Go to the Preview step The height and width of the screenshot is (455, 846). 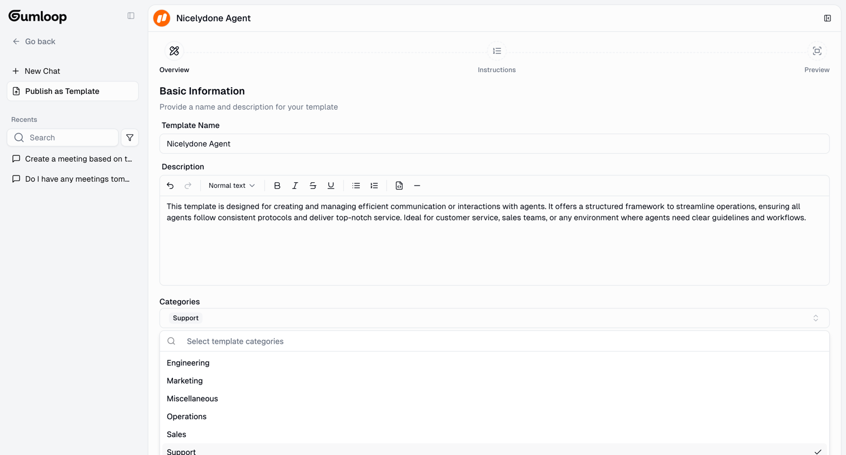click(817, 58)
